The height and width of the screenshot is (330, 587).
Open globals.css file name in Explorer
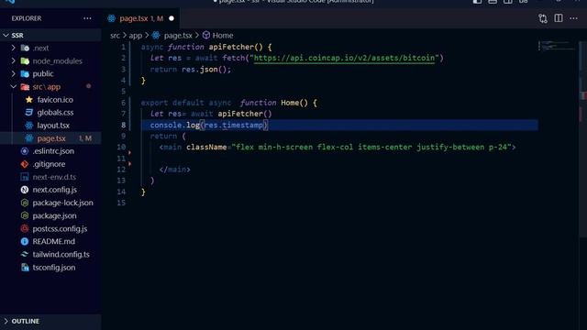pos(55,112)
